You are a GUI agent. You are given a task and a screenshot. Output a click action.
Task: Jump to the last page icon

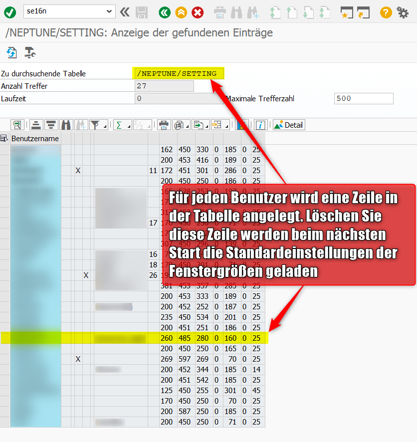pyautogui.click(x=325, y=12)
